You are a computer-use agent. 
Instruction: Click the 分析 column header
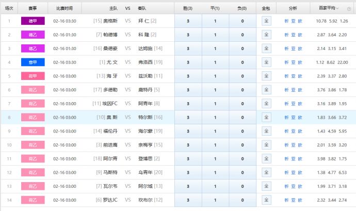[293, 8]
